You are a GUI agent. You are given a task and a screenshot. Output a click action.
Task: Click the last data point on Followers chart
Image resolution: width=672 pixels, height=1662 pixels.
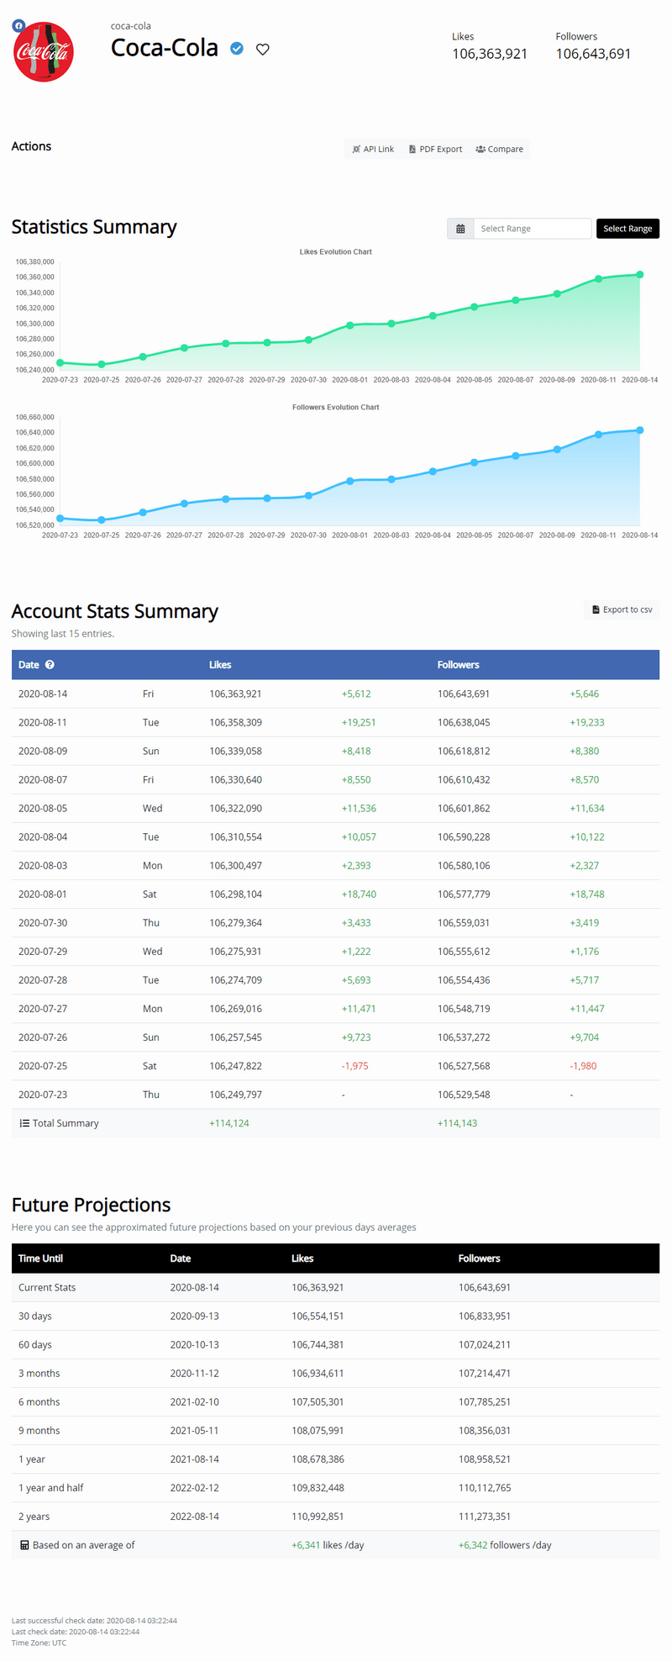click(x=640, y=430)
